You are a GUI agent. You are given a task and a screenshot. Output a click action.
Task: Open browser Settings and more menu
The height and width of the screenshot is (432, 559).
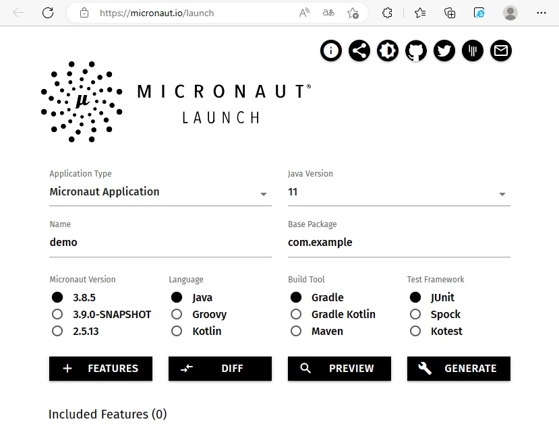pos(541,13)
